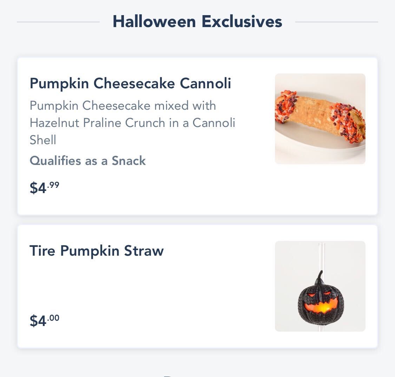Click the Tire Pumpkin Straw title
The width and height of the screenshot is (395, 377).
pos(97,251)
